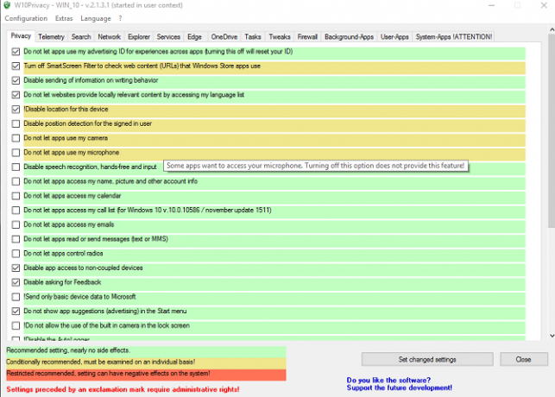Click the Close button
The height and width of the screenshot is (397, 555).
524,360
